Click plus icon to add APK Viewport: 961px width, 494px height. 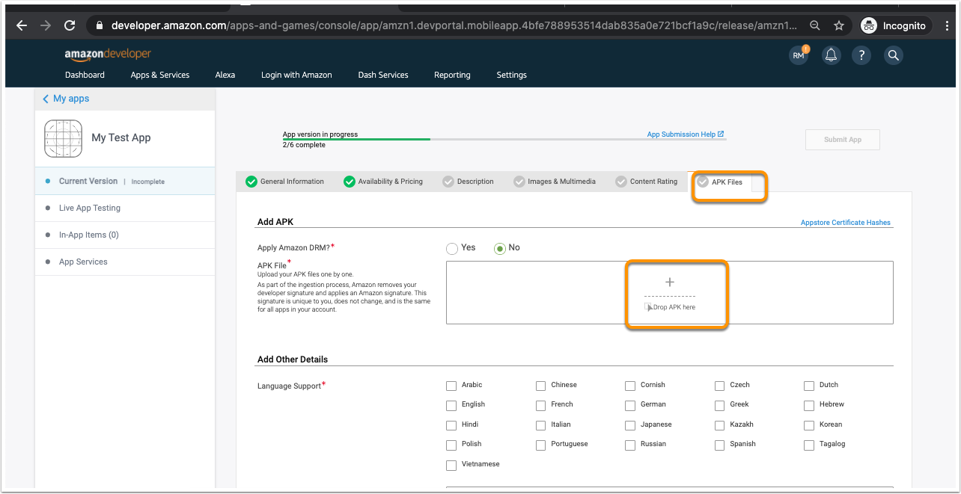click(670, 282)
